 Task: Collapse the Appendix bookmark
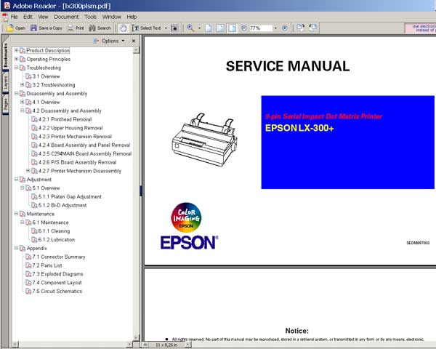16,248
